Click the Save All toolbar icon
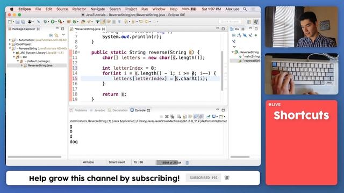Screen dimensions: 344x193 (x=23, y=21)
